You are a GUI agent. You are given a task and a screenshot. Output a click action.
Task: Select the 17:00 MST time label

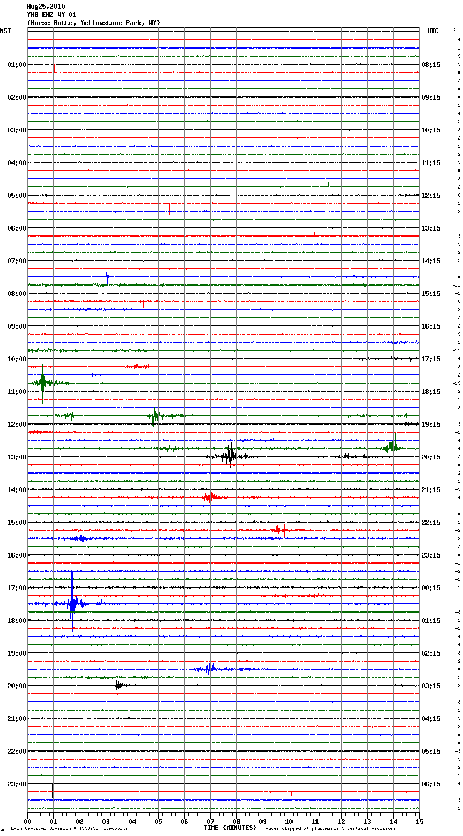coord(16,588)
